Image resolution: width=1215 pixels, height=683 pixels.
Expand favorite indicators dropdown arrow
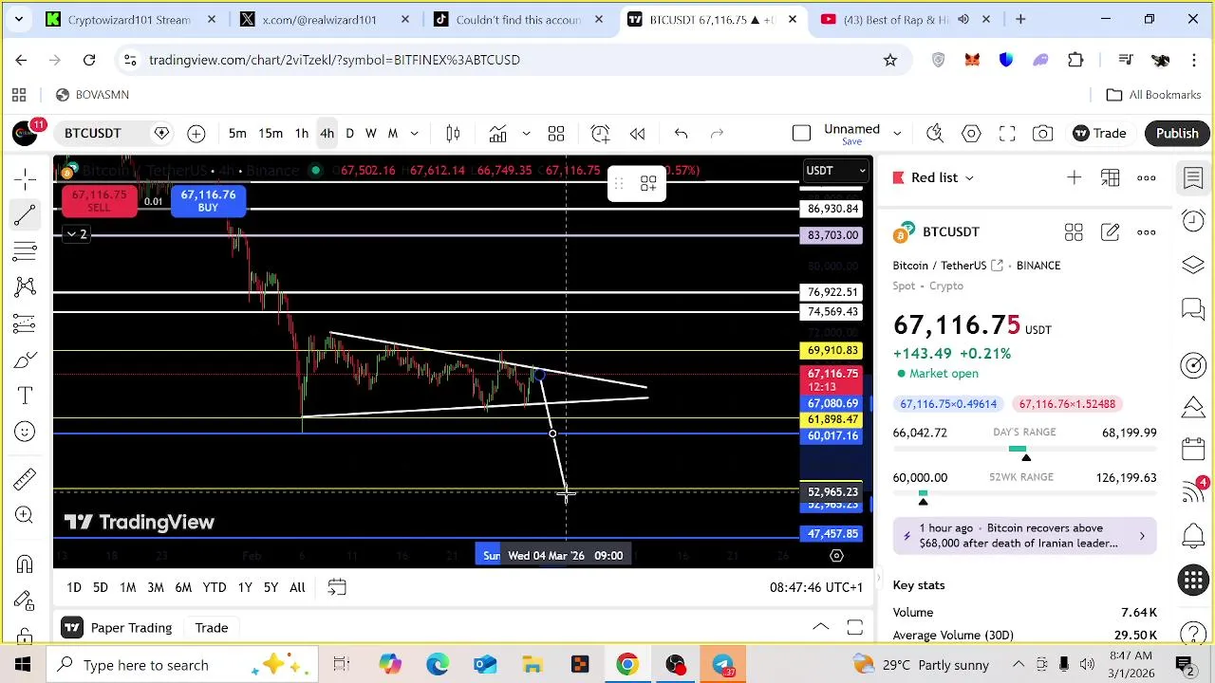(x=526, y=134)
